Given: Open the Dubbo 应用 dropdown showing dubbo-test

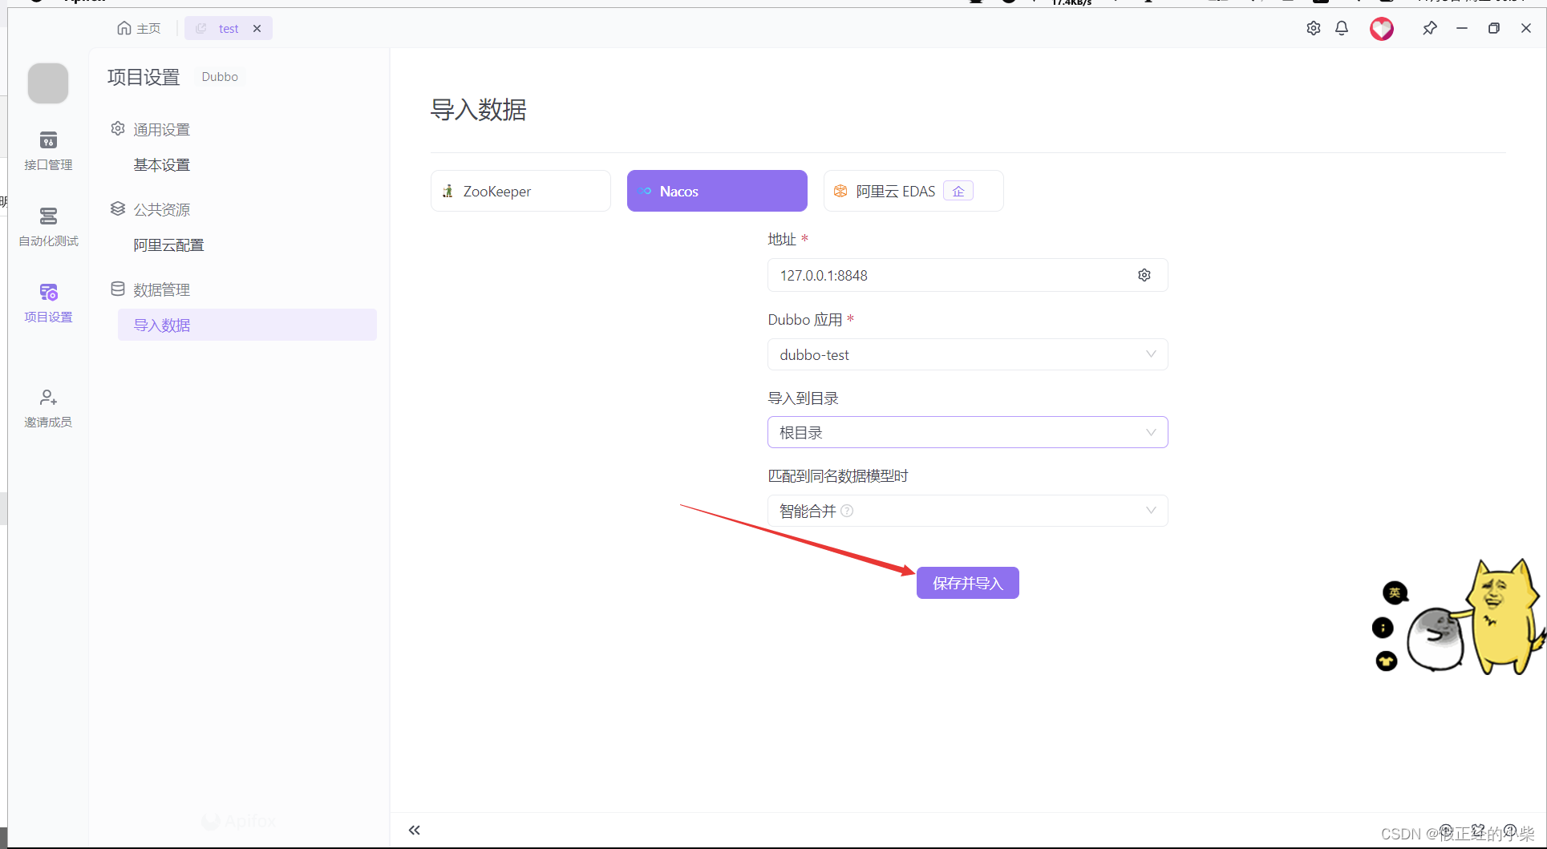Looking at the screenshot, I should pyautogui.click(x=967, y=354).
